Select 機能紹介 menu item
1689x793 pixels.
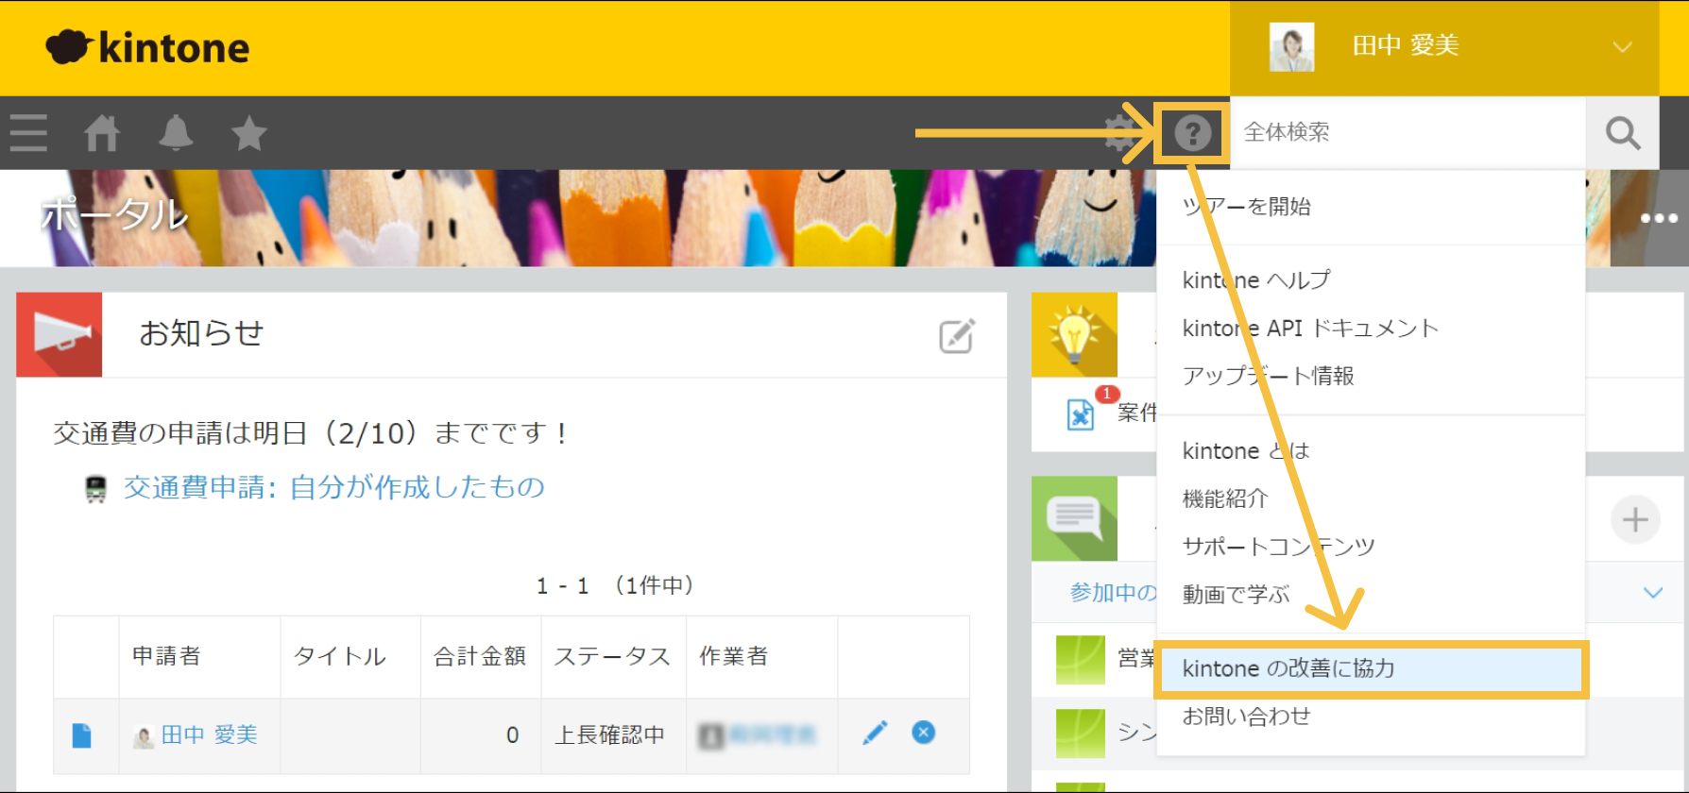(x=1370, y=498)
